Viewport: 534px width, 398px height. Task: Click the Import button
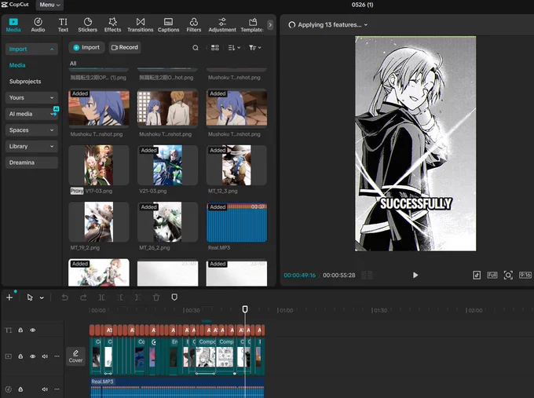click(86, 47)
